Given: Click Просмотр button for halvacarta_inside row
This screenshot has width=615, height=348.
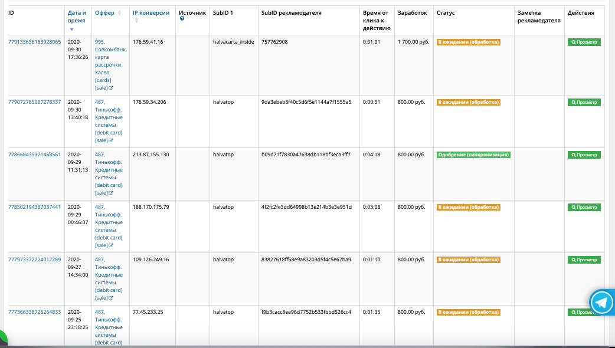Looking at the screenshot, I should pos(584,42).
